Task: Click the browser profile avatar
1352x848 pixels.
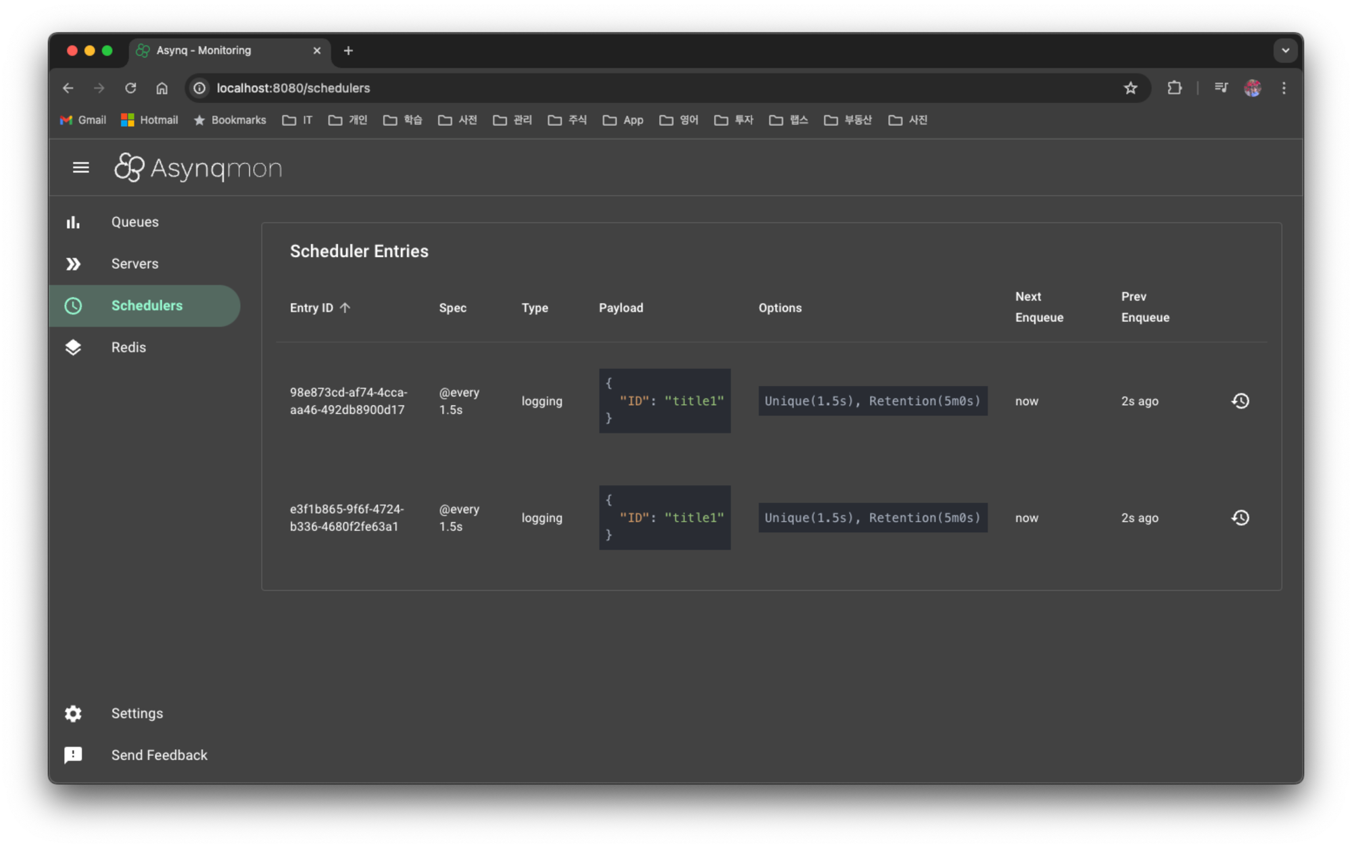Action: [x=1252, y=88]
